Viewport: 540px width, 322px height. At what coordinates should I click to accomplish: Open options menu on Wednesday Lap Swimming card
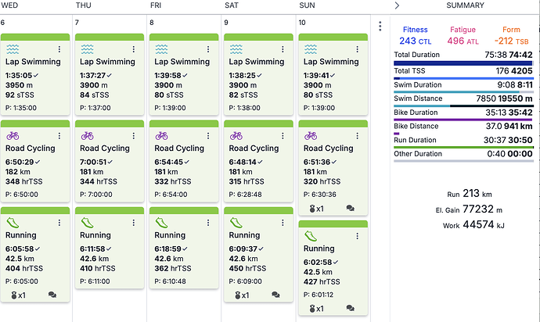[x=59, y=49]
